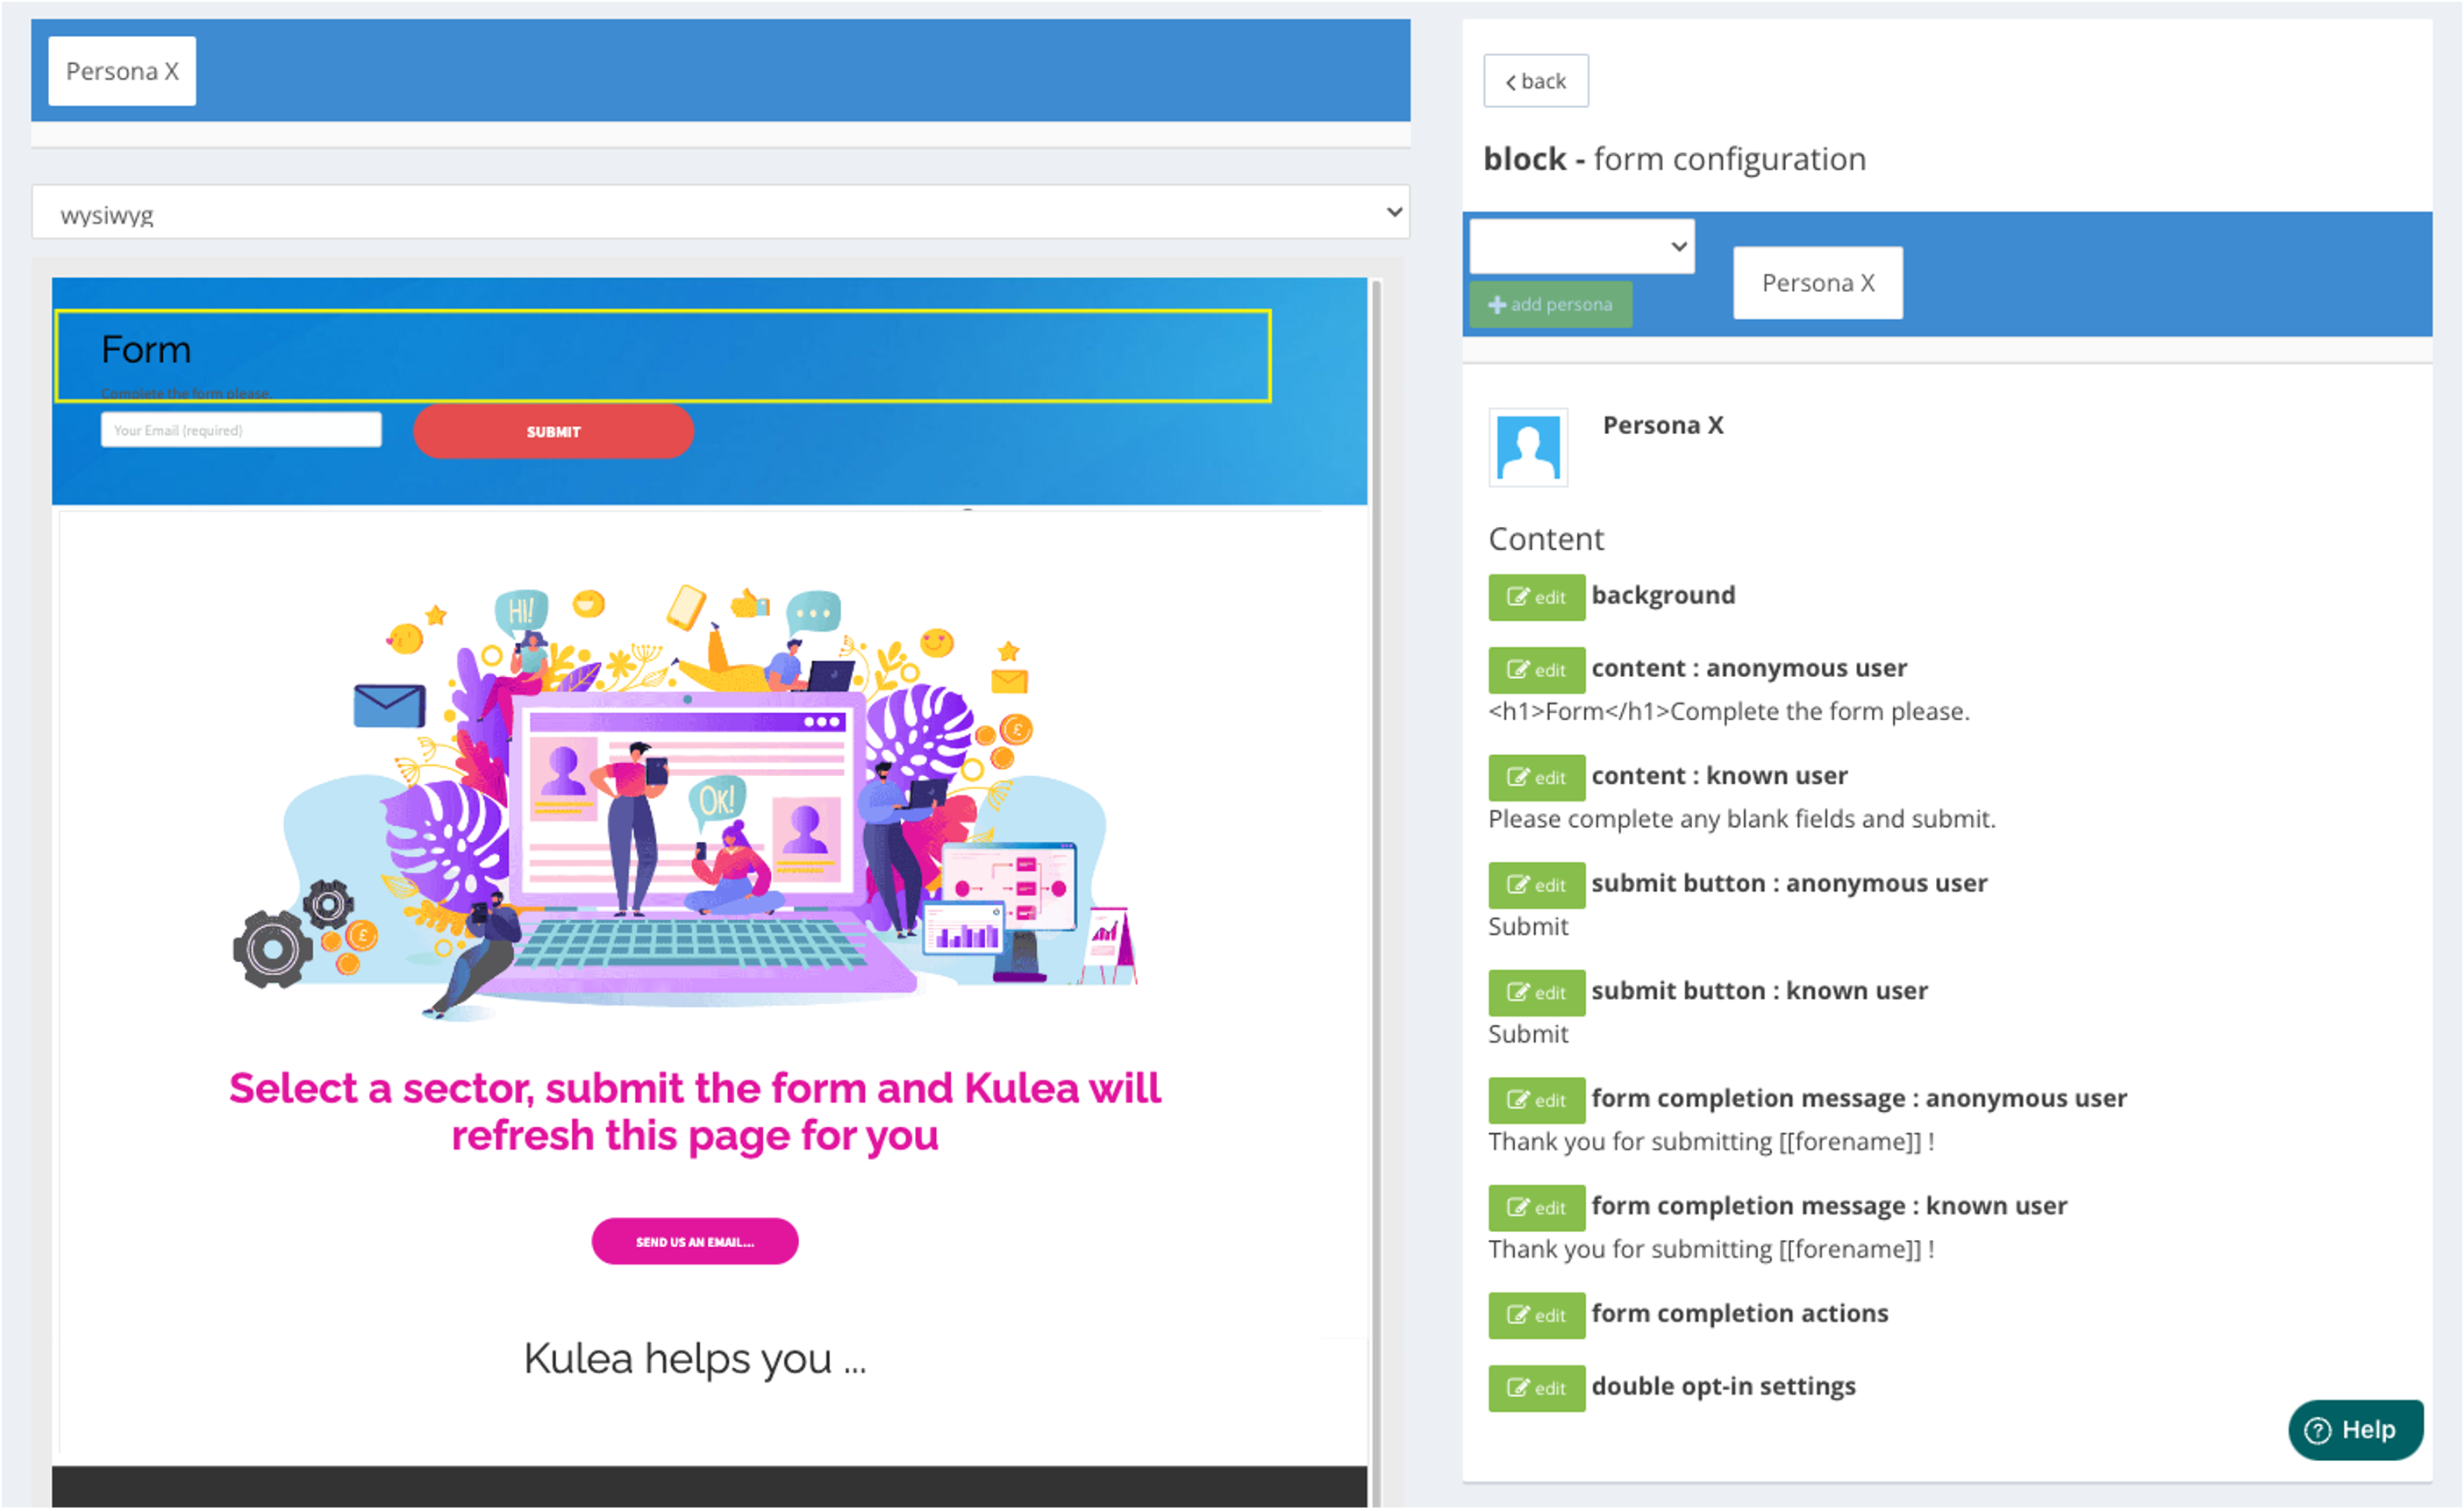The image size is (2464, 1511).
Task: Edit the form completion actions
Action: [x=1535, y=1315]
